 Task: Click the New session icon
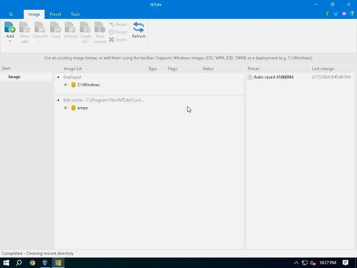tap(100, 27)
